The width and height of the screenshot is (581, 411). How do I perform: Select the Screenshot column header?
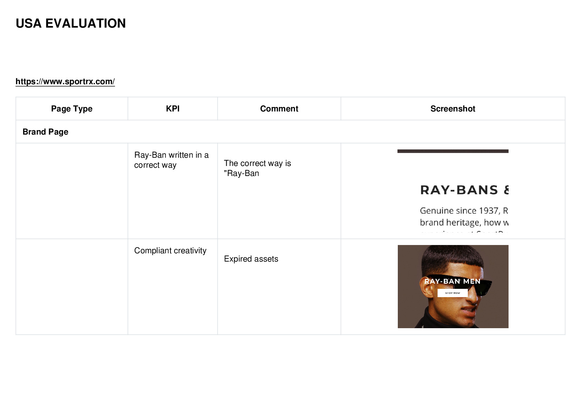coord(453,109)
